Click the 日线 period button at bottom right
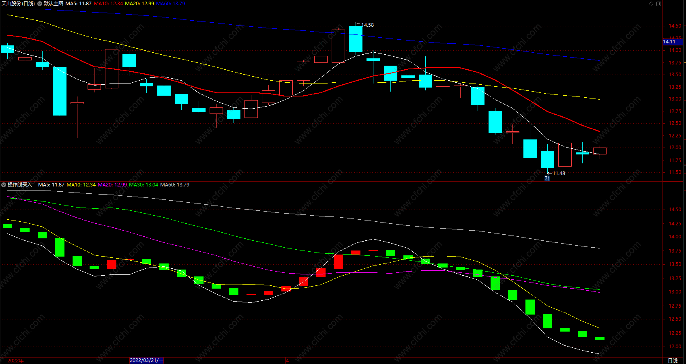The width and height of the screenshot is (686, 364). [673, 360]
